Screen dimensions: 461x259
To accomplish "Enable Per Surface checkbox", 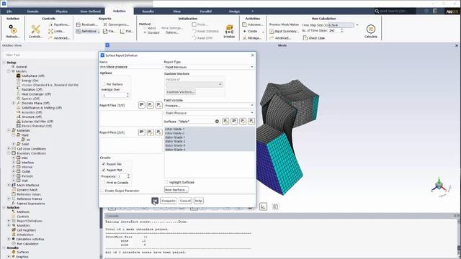I will (x=104, y=84).
